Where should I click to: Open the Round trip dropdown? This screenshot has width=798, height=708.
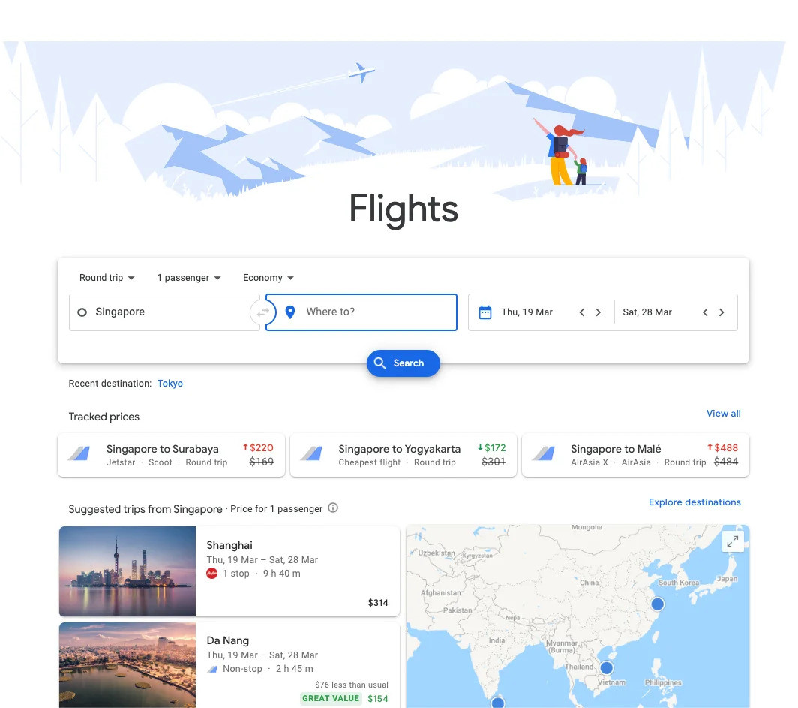[106, 278]
